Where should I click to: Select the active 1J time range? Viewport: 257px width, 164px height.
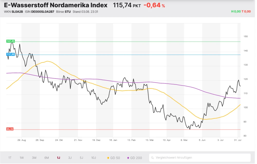[x=58, y=158]
